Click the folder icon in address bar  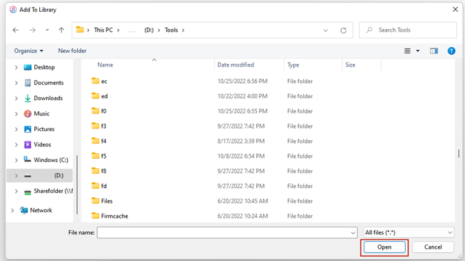pyautogui.click(x=80, y=30)
